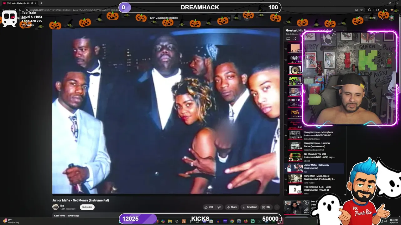Click the video player image
This screenshot has width=401, height=225.
[x=166, y=111]
